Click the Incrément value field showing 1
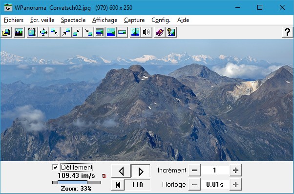 tap(215, 170)
